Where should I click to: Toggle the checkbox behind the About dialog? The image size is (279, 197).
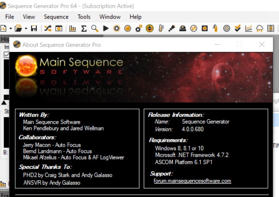coord(6,54)
